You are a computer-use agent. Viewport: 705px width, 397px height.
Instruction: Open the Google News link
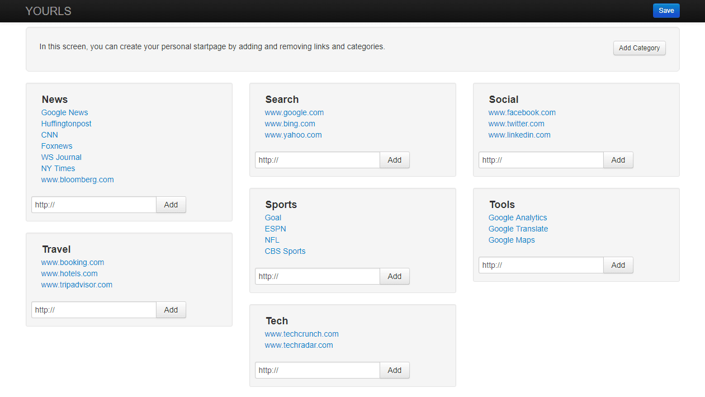pyautogui.click(x=64, y=112)
